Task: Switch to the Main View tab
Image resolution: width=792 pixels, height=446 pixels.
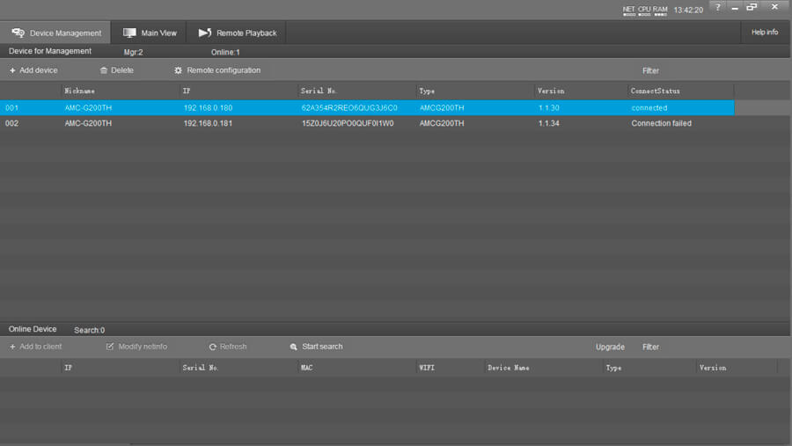Action: coord(150,33)
